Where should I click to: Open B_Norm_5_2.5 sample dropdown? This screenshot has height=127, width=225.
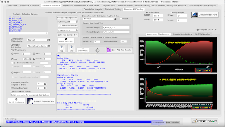point(68,22)
